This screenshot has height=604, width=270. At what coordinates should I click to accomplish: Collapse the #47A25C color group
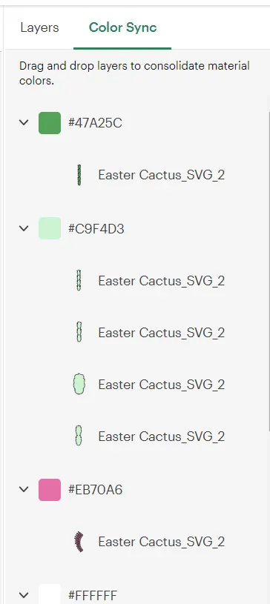[24, 122]
